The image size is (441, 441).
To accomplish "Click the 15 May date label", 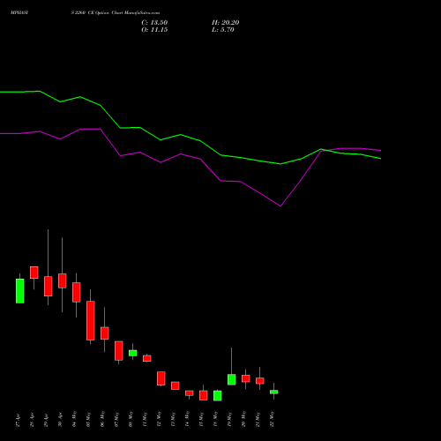I will (201, 419).
